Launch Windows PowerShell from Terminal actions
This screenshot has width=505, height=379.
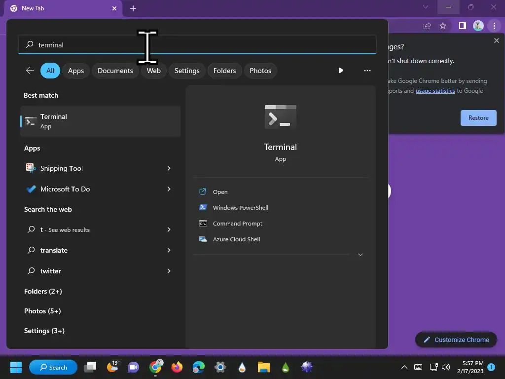[240, 208]
